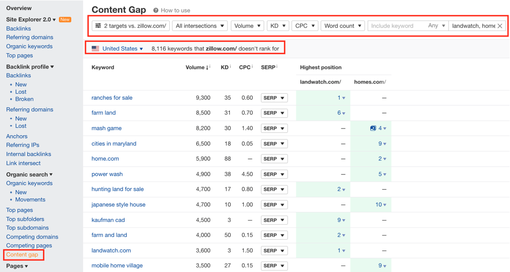Image resolution: width=510 pixels, height=272 pixels.
Task: Click the info icon next to the SERP header
Action: (277, 67)
